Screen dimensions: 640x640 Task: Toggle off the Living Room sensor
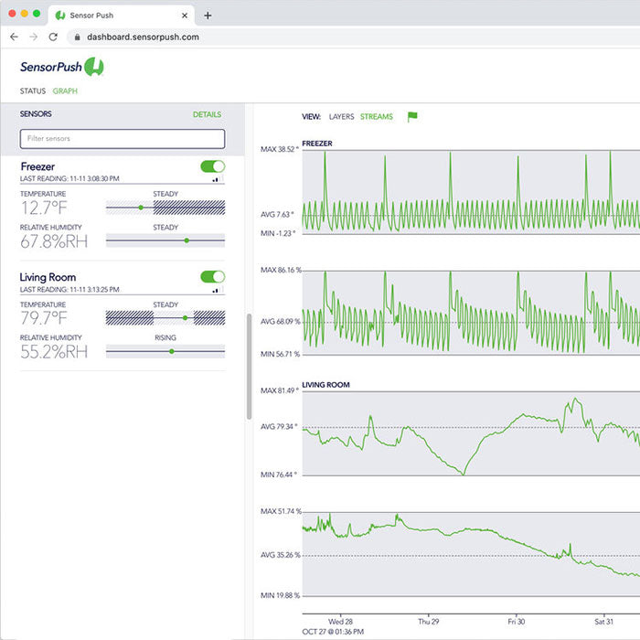(212, 277)
